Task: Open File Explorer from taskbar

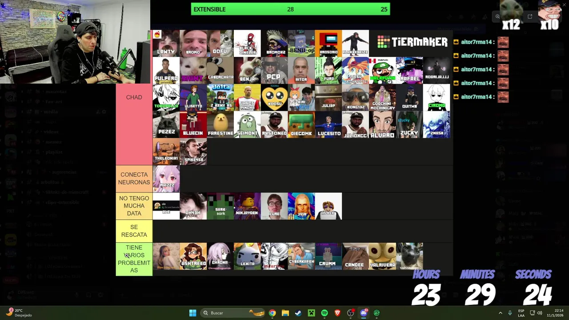Action: click(285, 313)
